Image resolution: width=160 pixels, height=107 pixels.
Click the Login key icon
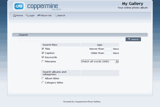click(x=27, y=16)
